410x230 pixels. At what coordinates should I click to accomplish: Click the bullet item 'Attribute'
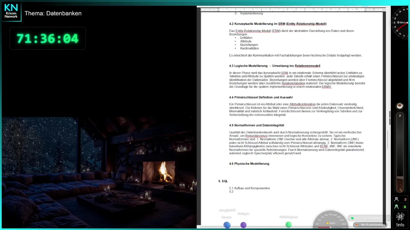[x=246, y=41]
